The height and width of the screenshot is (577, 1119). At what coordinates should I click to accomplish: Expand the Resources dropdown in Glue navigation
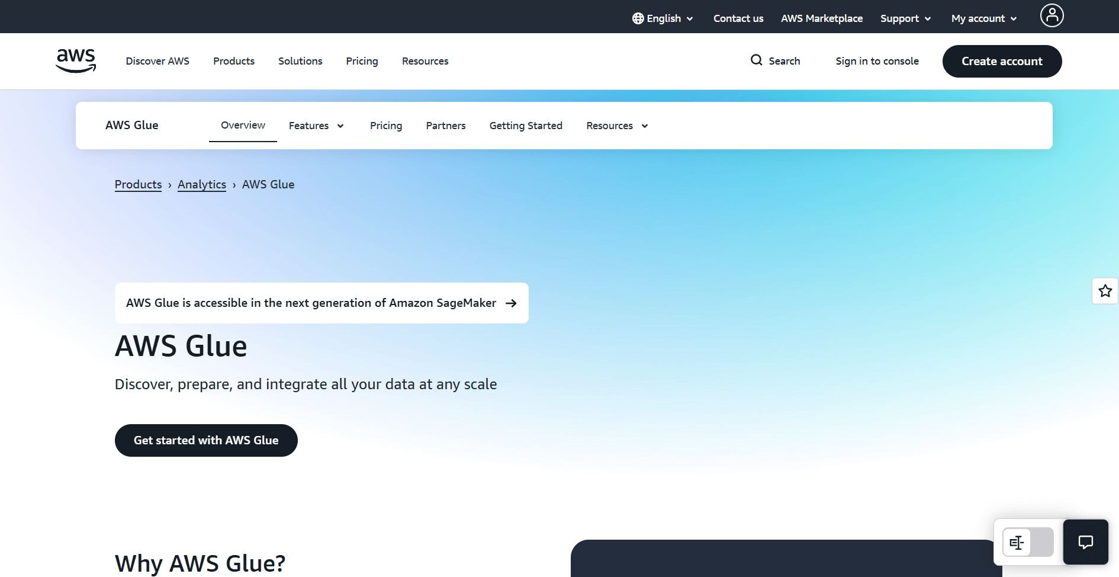pyautogui.click(x=616, y=126)
